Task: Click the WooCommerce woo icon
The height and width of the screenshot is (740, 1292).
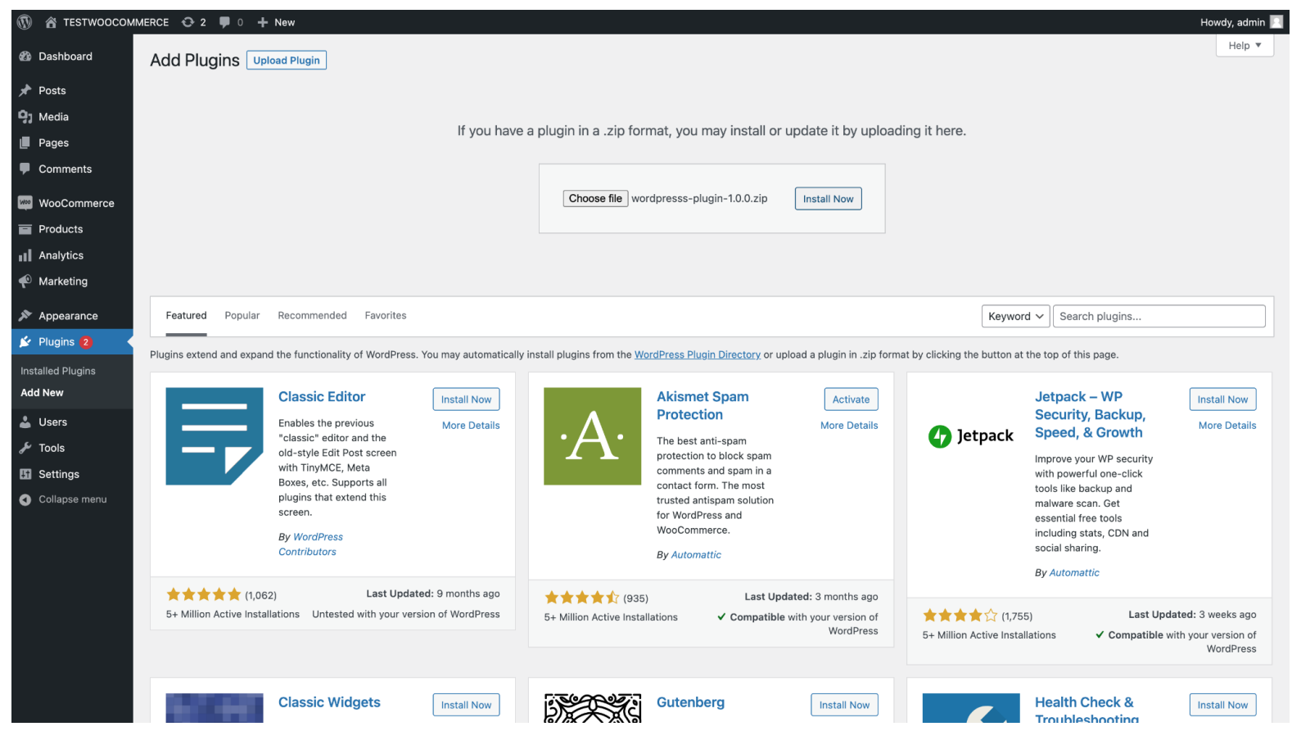Action: [25, 203]
